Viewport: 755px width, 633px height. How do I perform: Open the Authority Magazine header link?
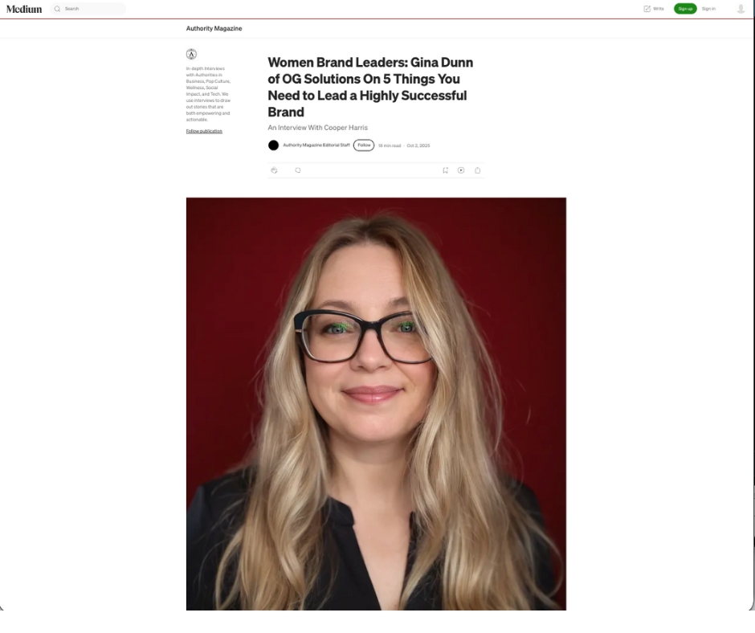pos(214,28)
